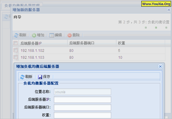
Task: Click the red Delete (删除) icon
Action: click(70, 35)
